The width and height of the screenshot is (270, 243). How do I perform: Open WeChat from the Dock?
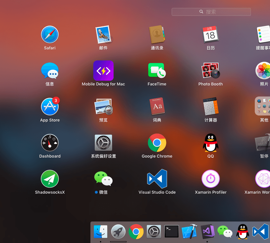(225, 232)
